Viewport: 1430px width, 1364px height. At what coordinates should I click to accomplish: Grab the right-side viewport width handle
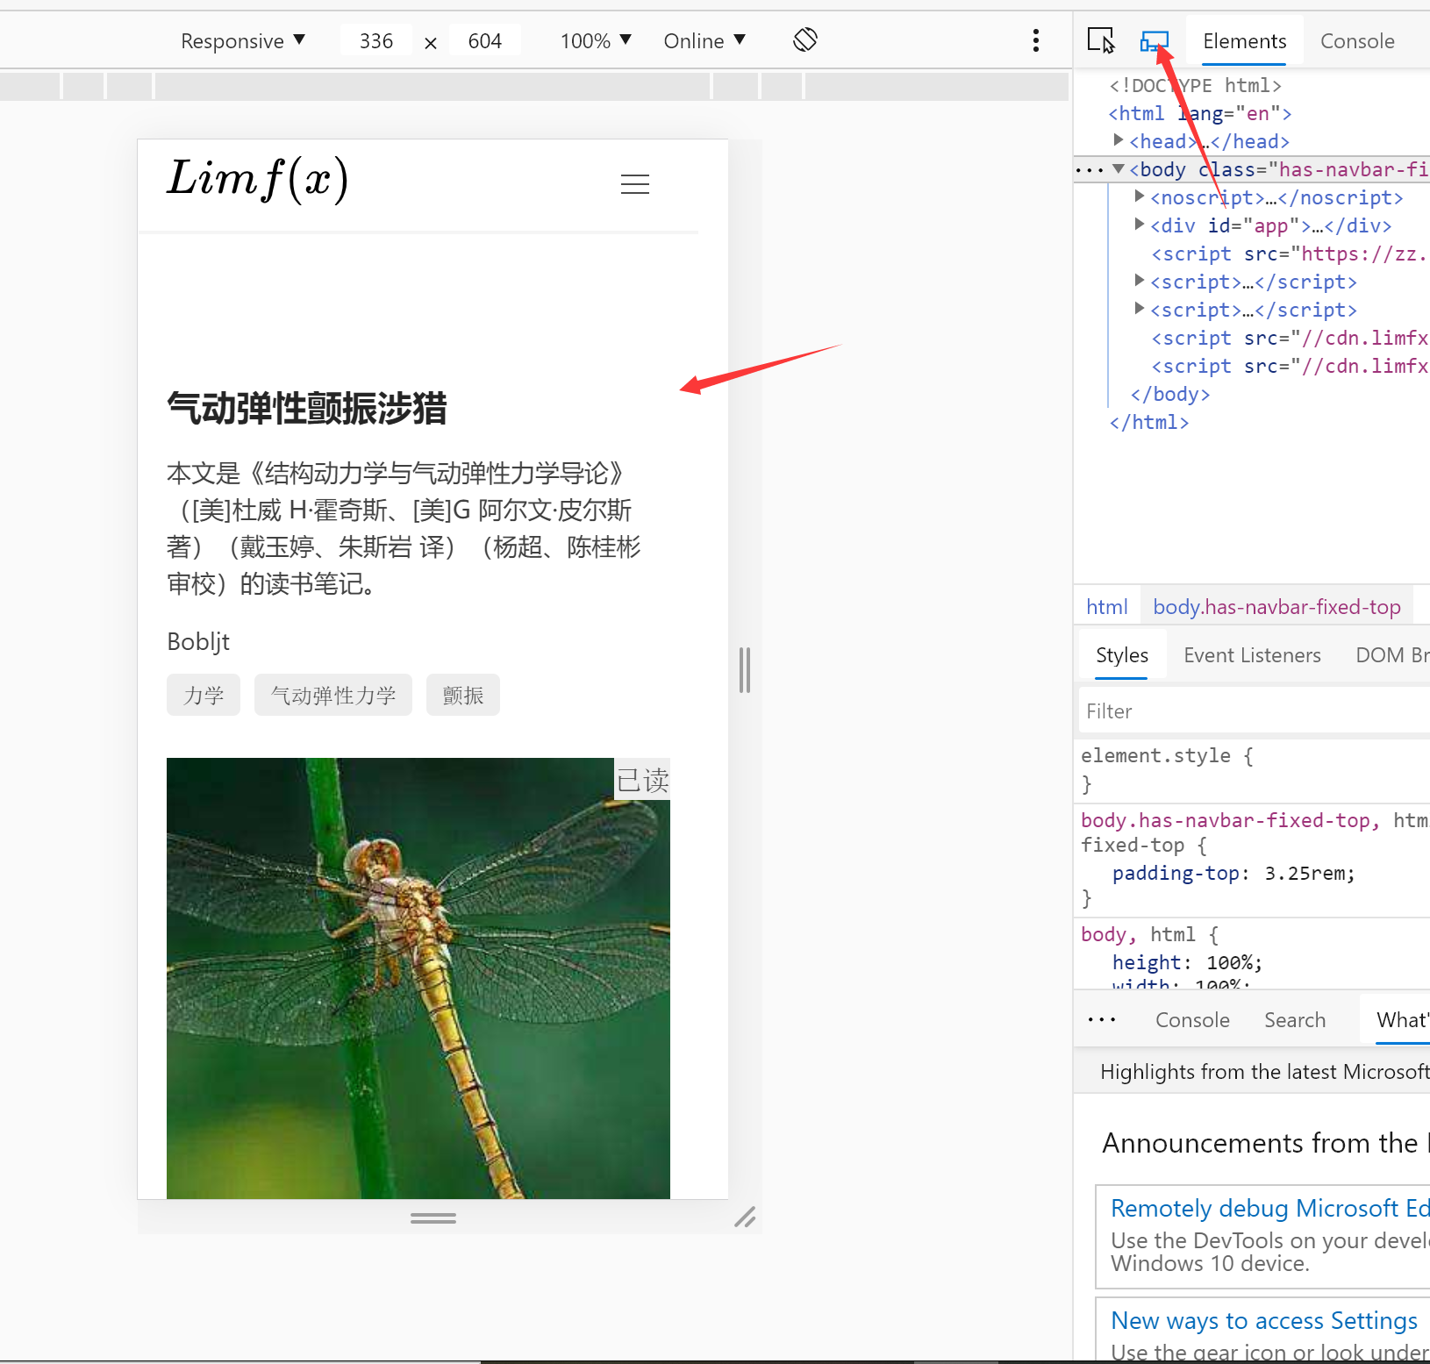coord(745,670)
